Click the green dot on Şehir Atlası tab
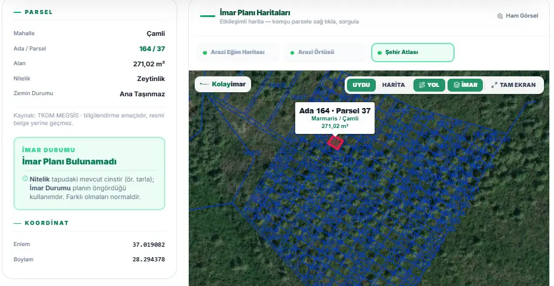 point(379,53)
